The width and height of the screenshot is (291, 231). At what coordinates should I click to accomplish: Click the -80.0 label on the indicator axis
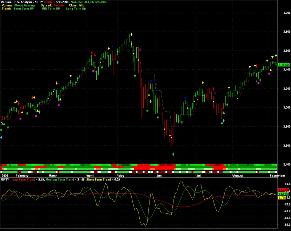point(287,225)
